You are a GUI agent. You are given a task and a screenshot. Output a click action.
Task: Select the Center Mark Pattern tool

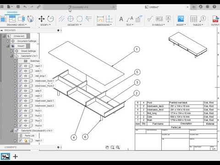[79, 19]
